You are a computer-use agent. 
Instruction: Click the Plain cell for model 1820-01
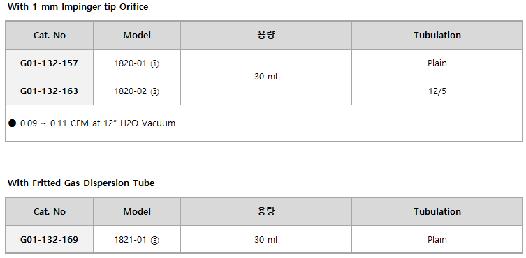(x=437, y=63)
